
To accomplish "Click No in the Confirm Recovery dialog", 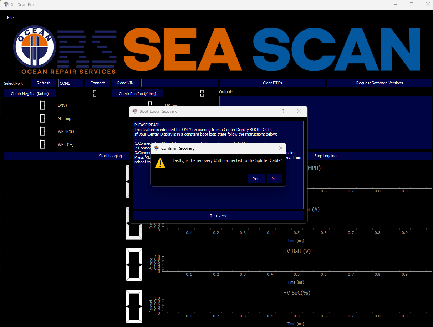I will tap(274, 179).
